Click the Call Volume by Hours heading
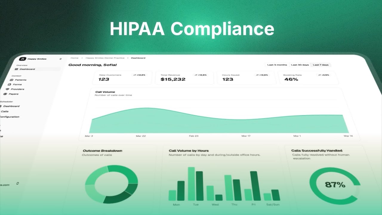 coord(189,150)
